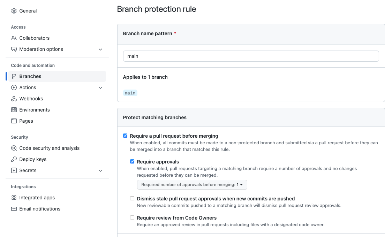Enable Dismiss stale pull request approvals
392x237 pixels.
click(132, 198)
